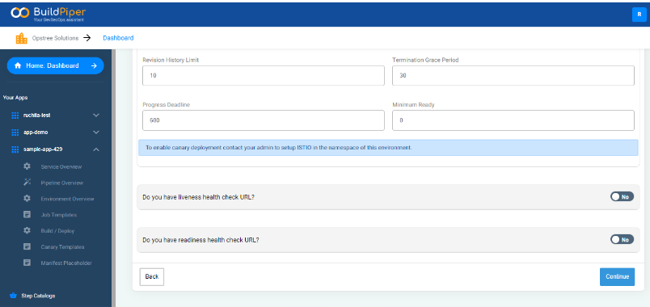Open Pipeline Overview in the sidebar
The width and height of the screenshot is (650, 307).
click(x=61, y=183)
